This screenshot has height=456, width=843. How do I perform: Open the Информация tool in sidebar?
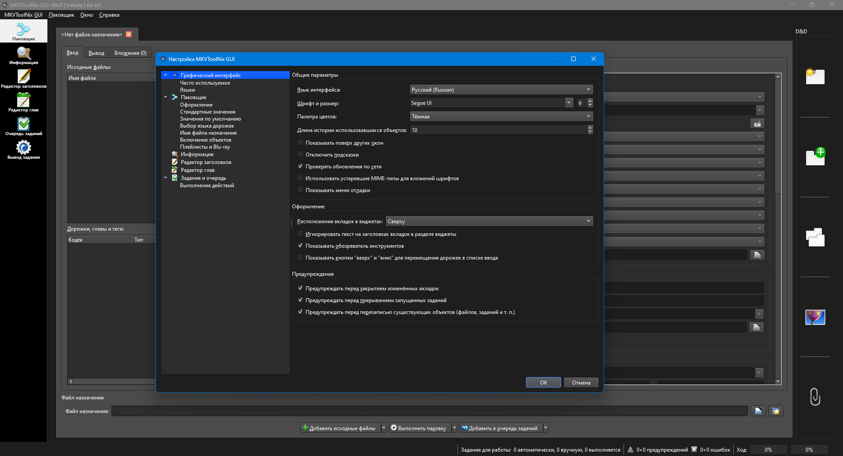pyautogui.click(x=24, y=56)
